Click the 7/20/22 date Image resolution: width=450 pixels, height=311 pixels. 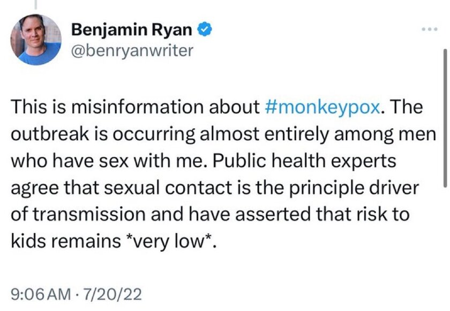click(112, 294)
